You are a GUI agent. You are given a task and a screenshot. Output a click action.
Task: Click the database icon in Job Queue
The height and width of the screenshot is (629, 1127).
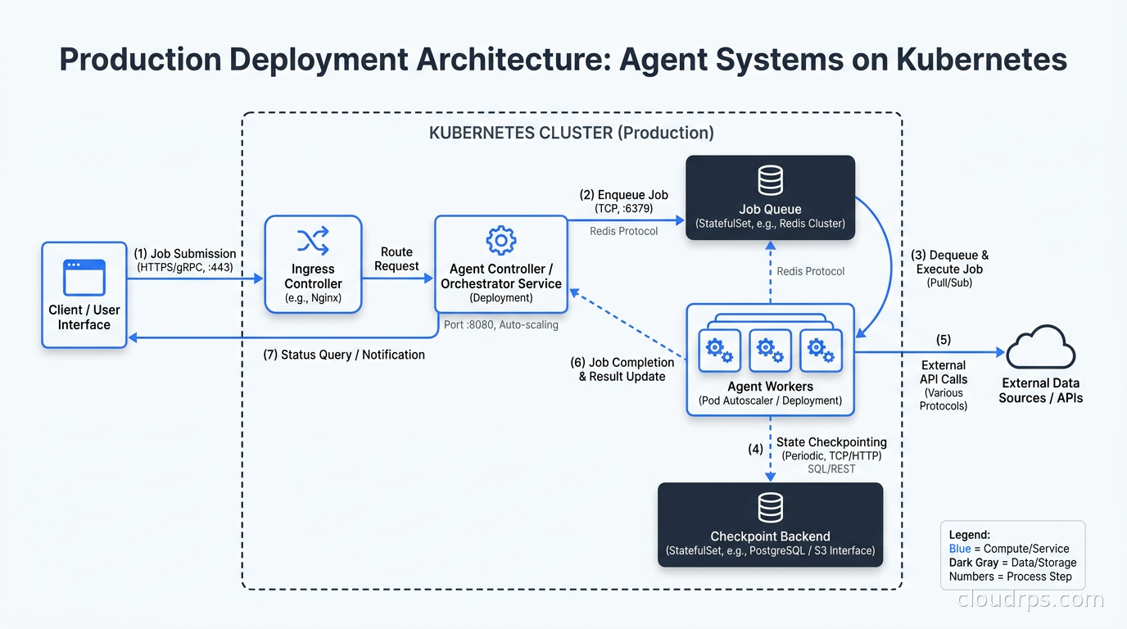[770, 180]
